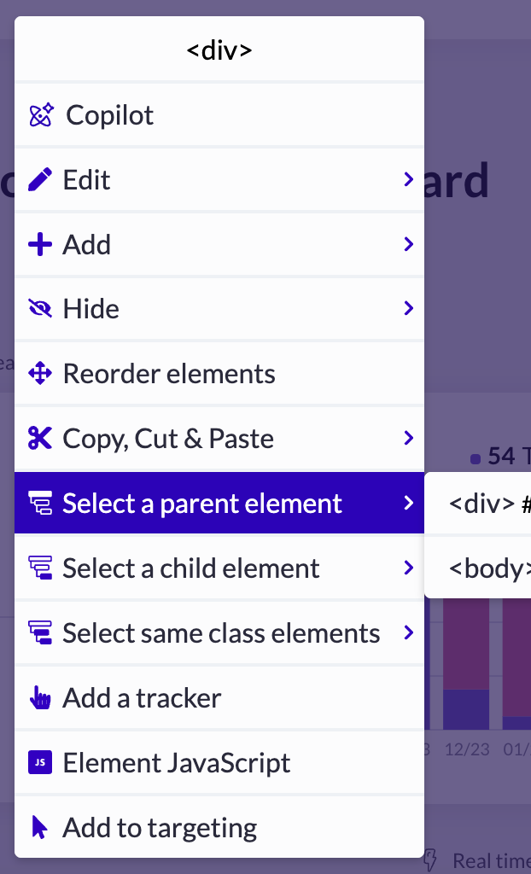The image size is (531, 874).
Task: Open the Copilot sparkle icon
Action: click(41, 115)
